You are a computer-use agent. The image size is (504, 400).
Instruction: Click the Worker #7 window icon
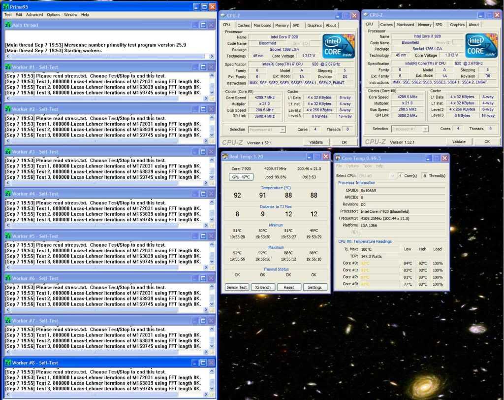(8, 321)
